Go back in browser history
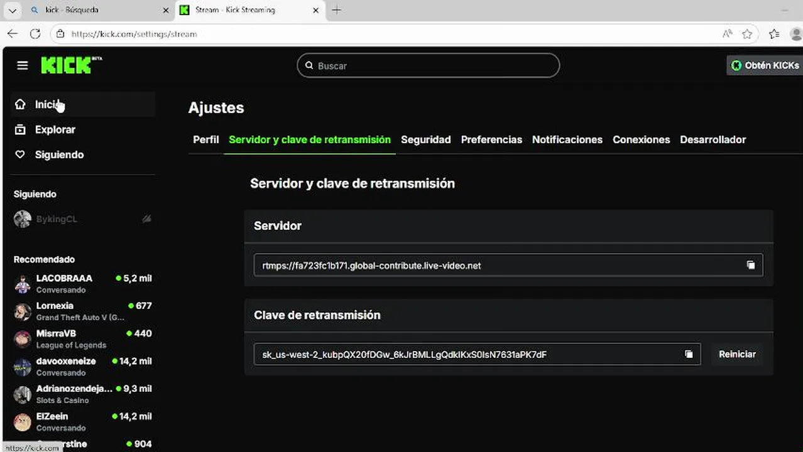803x452 pixels. (x=13, y=34)
